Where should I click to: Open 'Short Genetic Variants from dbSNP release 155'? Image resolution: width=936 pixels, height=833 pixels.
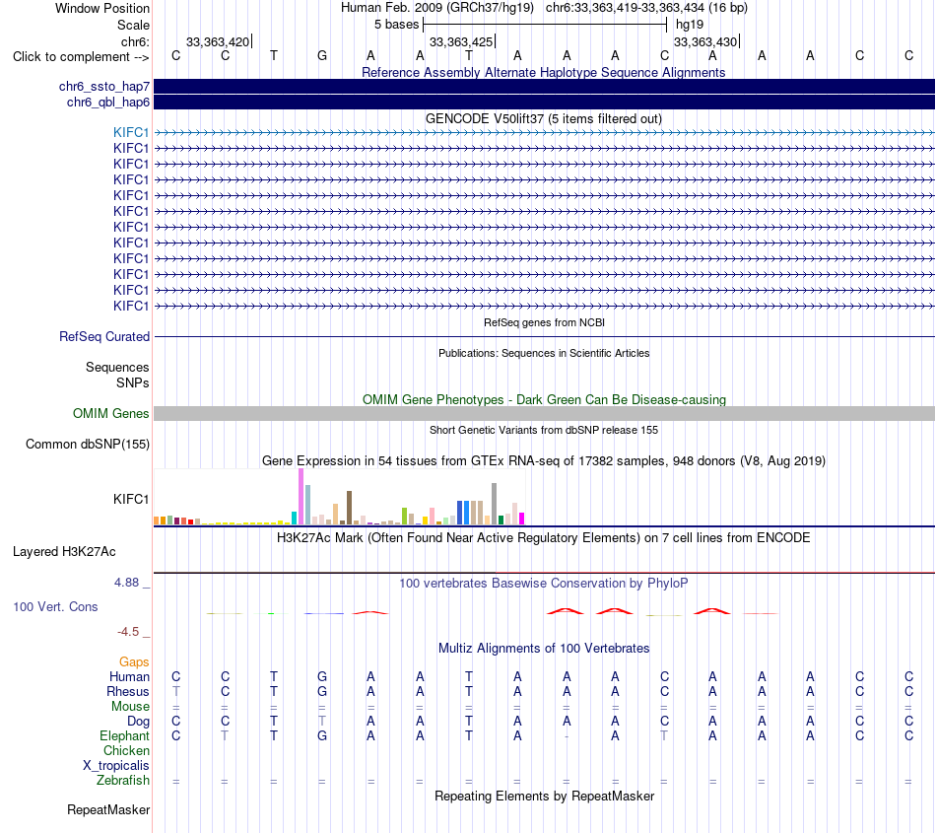tap(544, 430)
